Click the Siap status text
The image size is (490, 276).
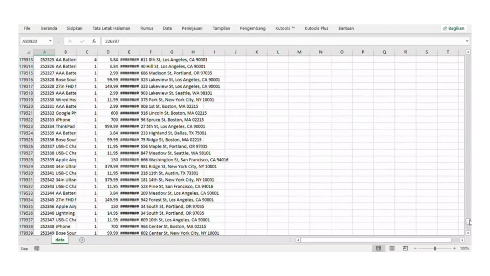coord(24,249)
